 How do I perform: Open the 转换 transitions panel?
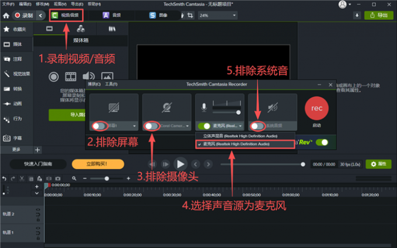pyautogui.click(x=16, y=89)
